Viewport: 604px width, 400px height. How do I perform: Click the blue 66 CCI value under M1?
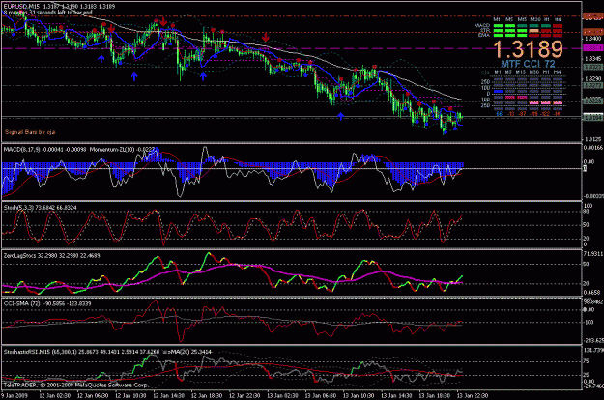click(500, 114)
